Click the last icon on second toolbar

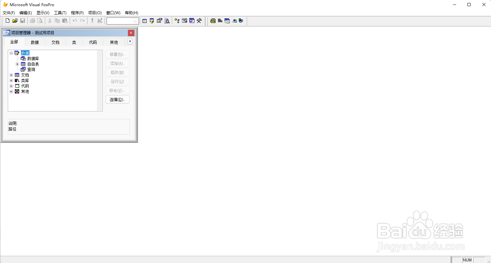(241, 21)
